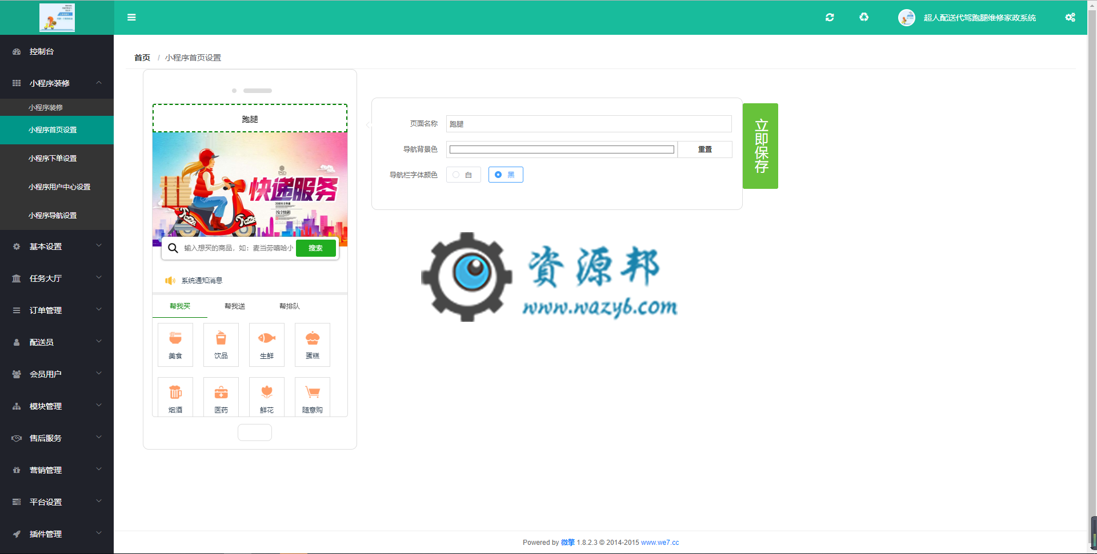This screenshot has height=554, width=1097.
Task: Select the 跑腿 title bar in preview
Action: [250, 119]
